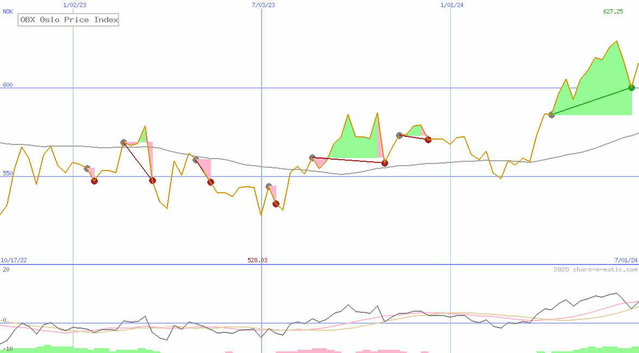Click the 600 price axis label
Screen dimensions: 639x353
click(x=8, y=85)
